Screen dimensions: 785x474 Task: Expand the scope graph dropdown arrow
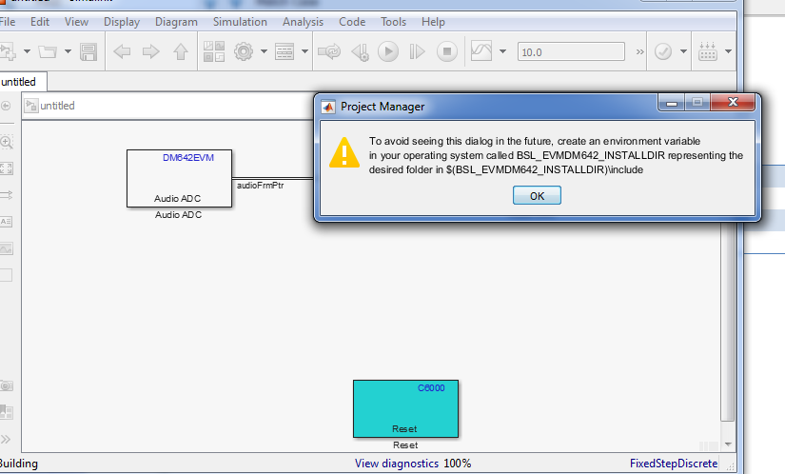coord(502,51)
